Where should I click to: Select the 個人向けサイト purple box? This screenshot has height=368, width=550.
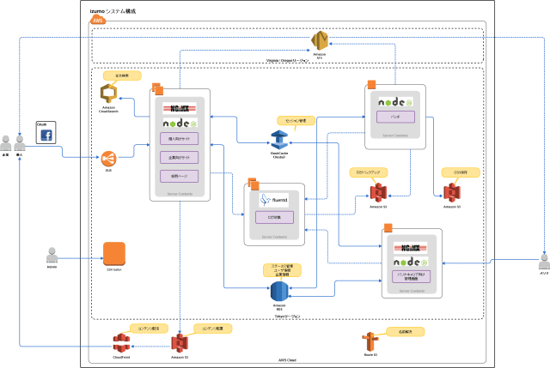[x=180, y=138]
